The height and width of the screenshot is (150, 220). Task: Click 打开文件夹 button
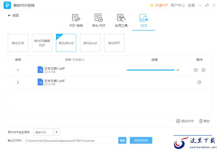click(x=141, y=140)
